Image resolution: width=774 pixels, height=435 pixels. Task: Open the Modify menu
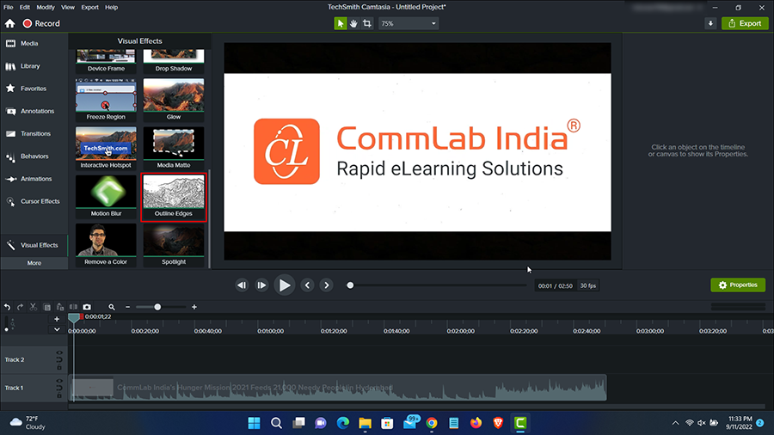click(46, 7)
